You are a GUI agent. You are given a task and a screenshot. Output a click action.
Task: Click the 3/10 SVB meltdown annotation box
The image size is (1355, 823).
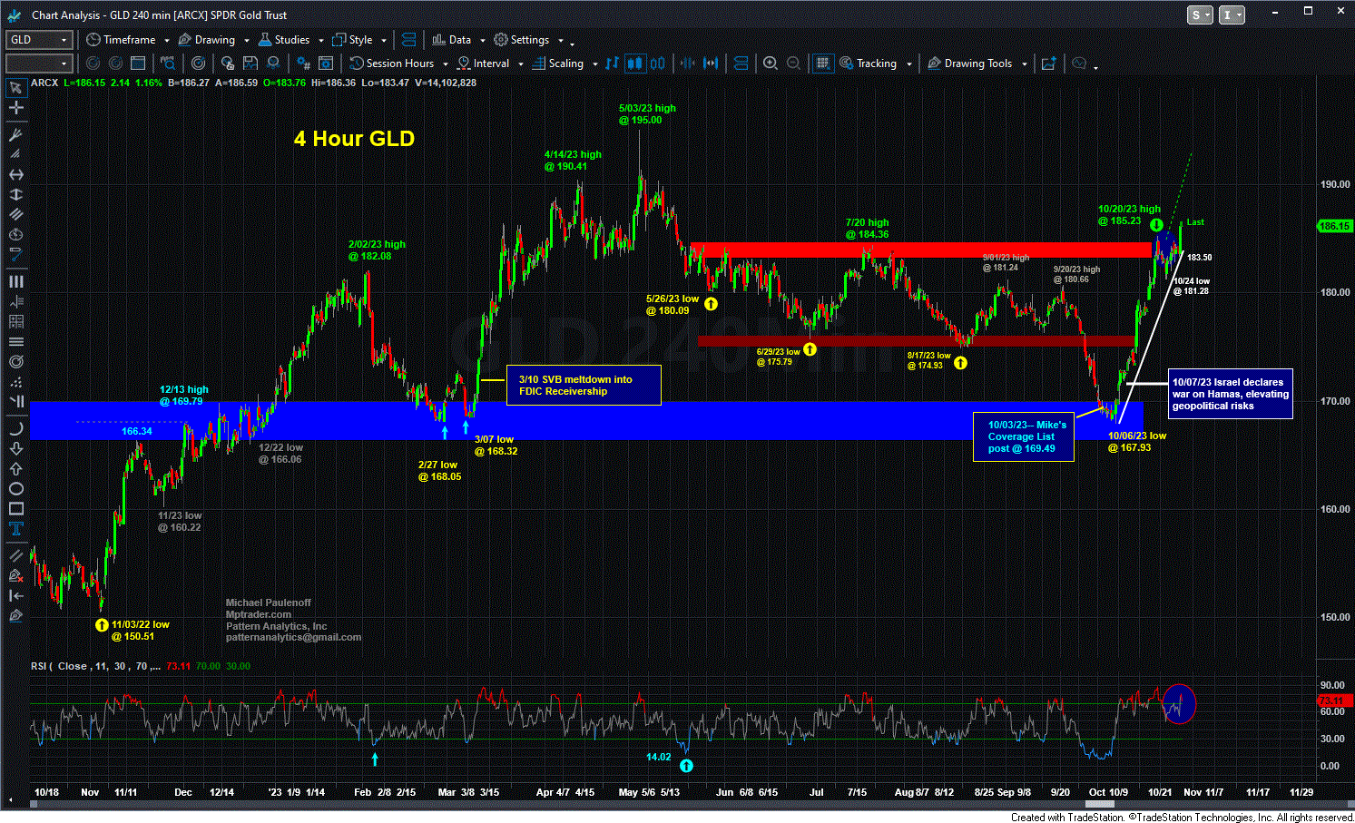[x=584, y=386]
